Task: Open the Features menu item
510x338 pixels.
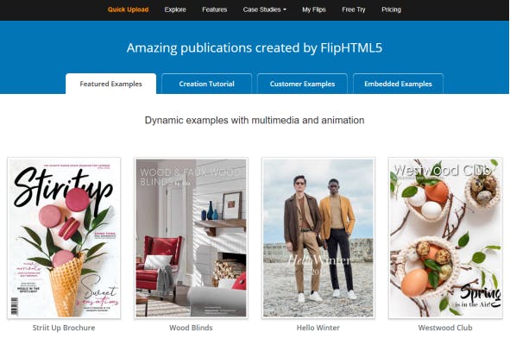Action: tap(215, 9)
